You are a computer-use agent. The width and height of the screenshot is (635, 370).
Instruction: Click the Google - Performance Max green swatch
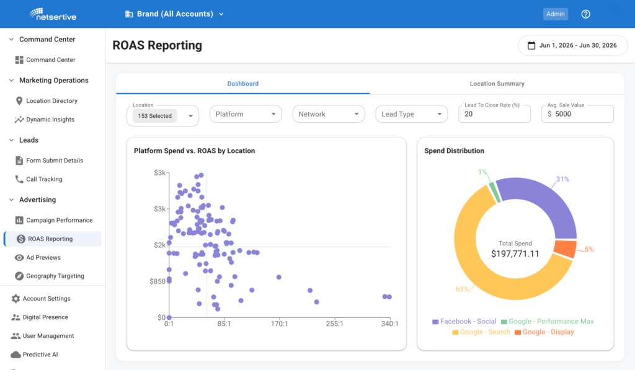(x=504, y=322)
